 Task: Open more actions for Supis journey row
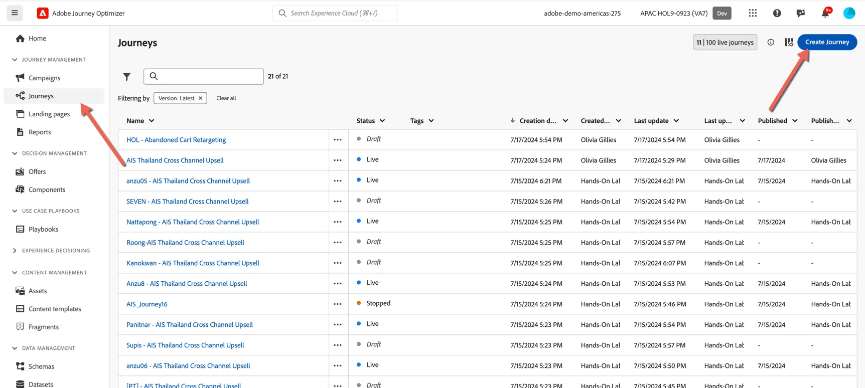[x=338, y=345]
